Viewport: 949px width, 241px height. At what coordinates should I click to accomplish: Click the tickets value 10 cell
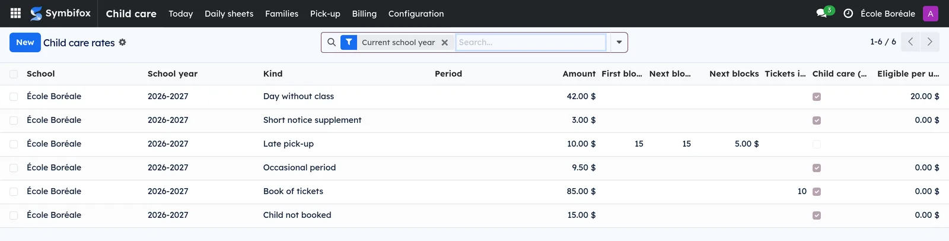pos(802,191)
